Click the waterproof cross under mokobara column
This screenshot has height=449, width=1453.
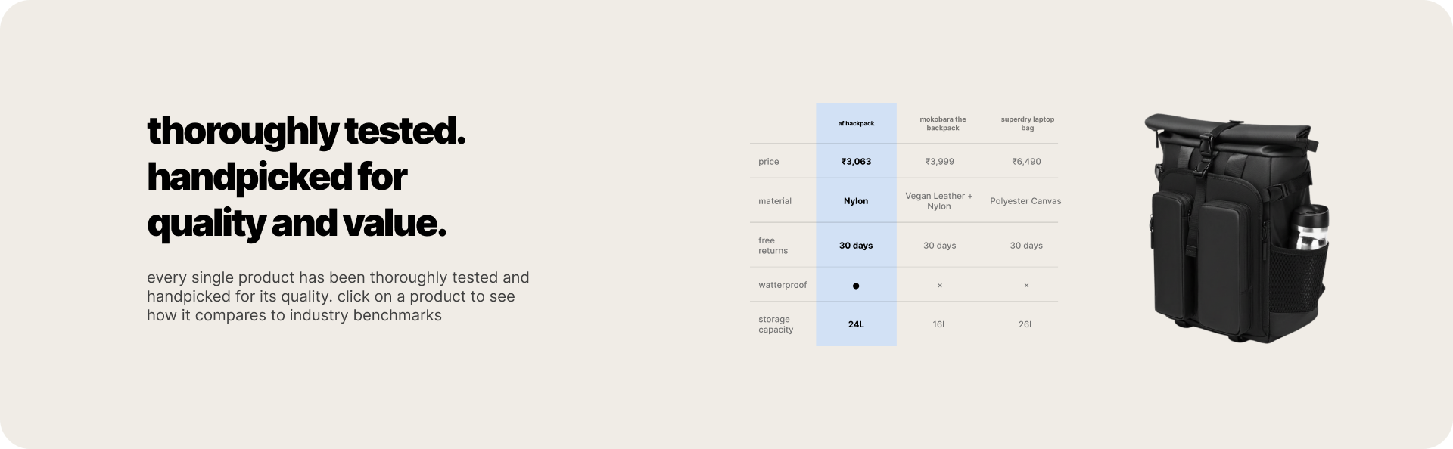click(x=939, y=286)
